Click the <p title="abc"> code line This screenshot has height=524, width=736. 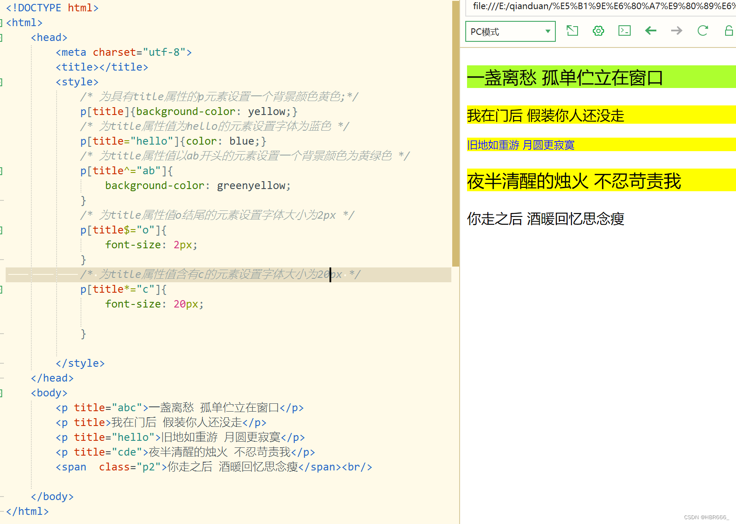click(180, 408)
